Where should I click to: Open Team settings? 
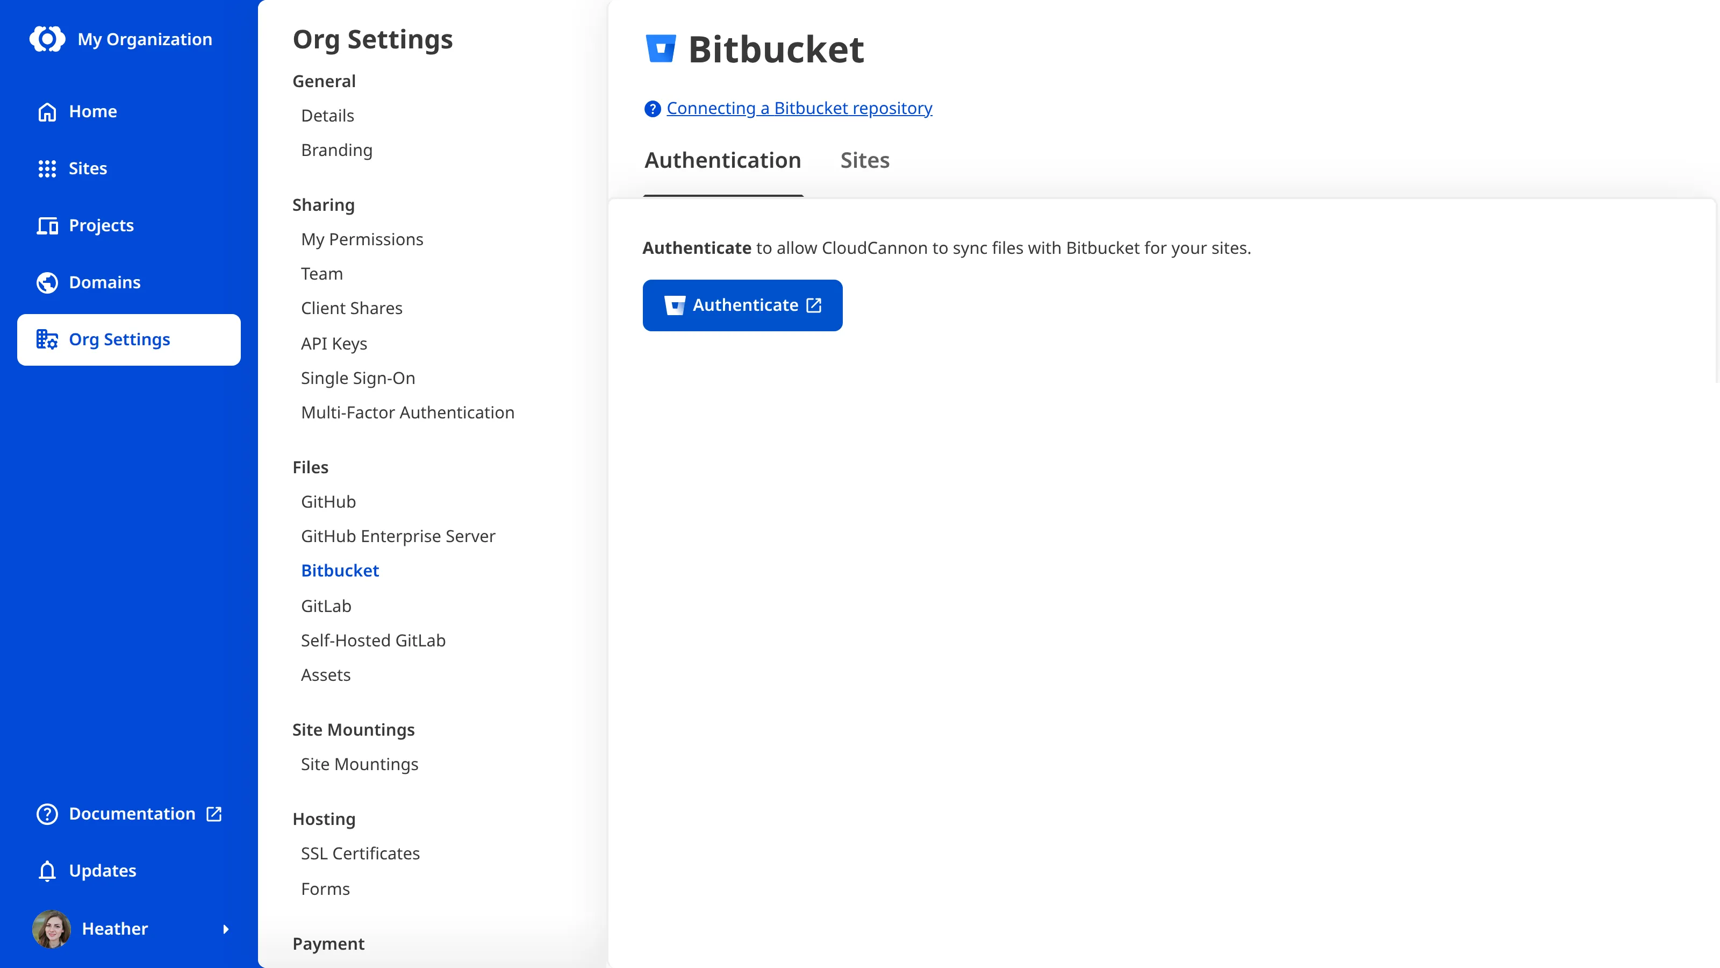[322, 274]
